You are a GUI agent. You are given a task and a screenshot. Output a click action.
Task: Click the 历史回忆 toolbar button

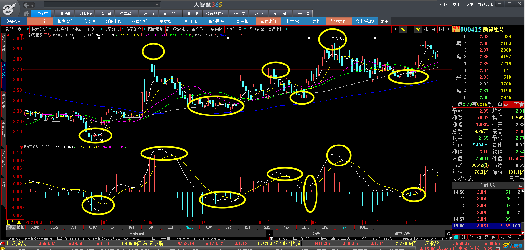[215, 29]
